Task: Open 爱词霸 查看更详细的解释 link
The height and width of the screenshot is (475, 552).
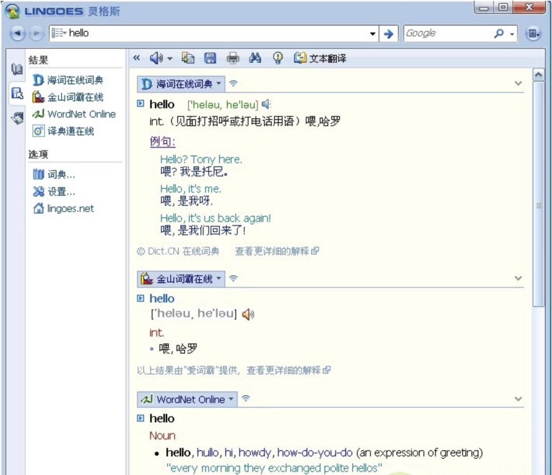Action: click(x=289, y=370)
